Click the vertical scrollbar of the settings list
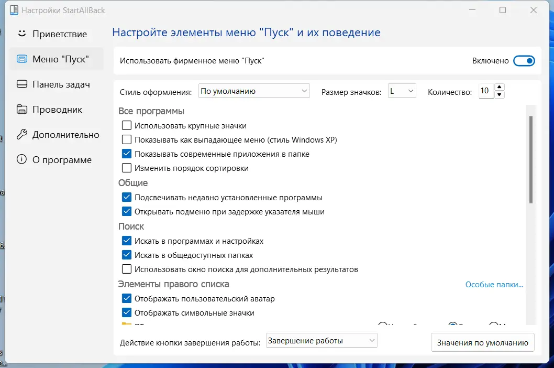This screenshot has width=554, height=368. 531,157
